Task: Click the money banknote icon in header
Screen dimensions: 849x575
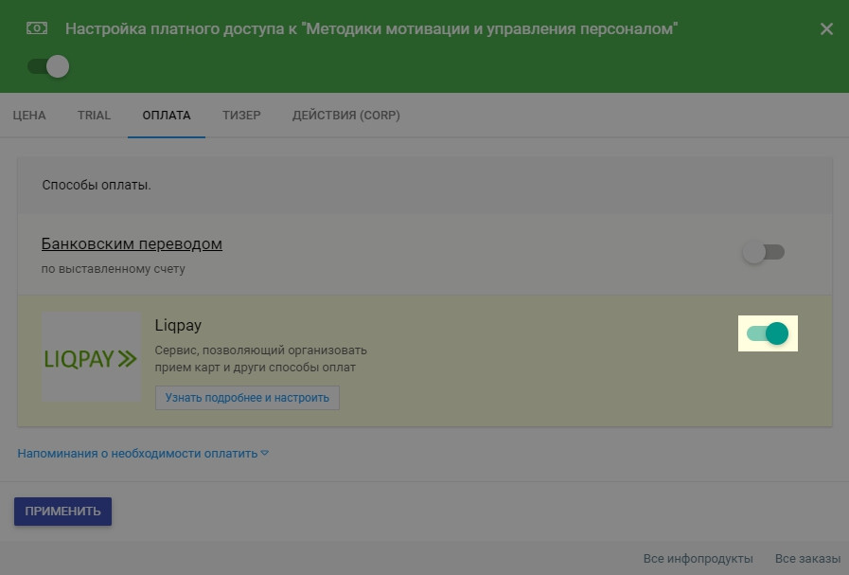Action: 37,29
